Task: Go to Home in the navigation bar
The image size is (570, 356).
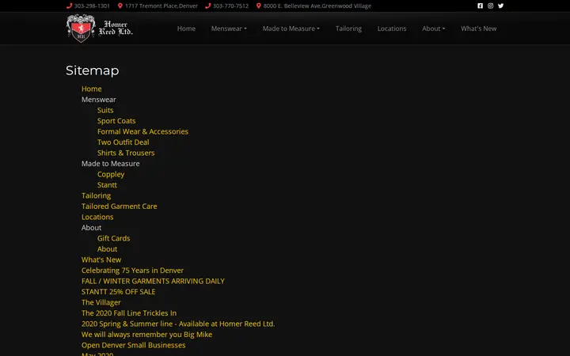Action: pyautogui.click(x=186, y=28)
